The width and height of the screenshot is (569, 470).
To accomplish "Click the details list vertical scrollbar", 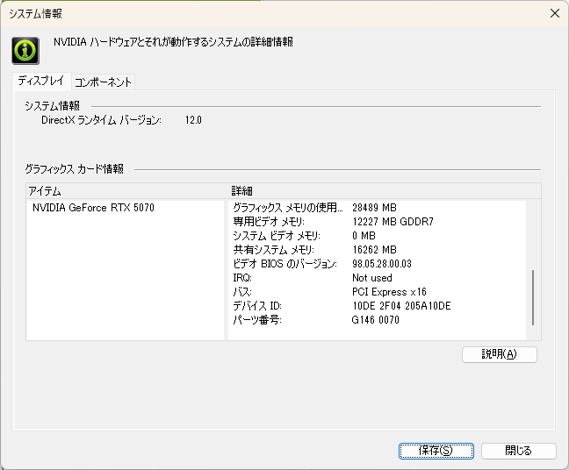I will click(533, 297).
